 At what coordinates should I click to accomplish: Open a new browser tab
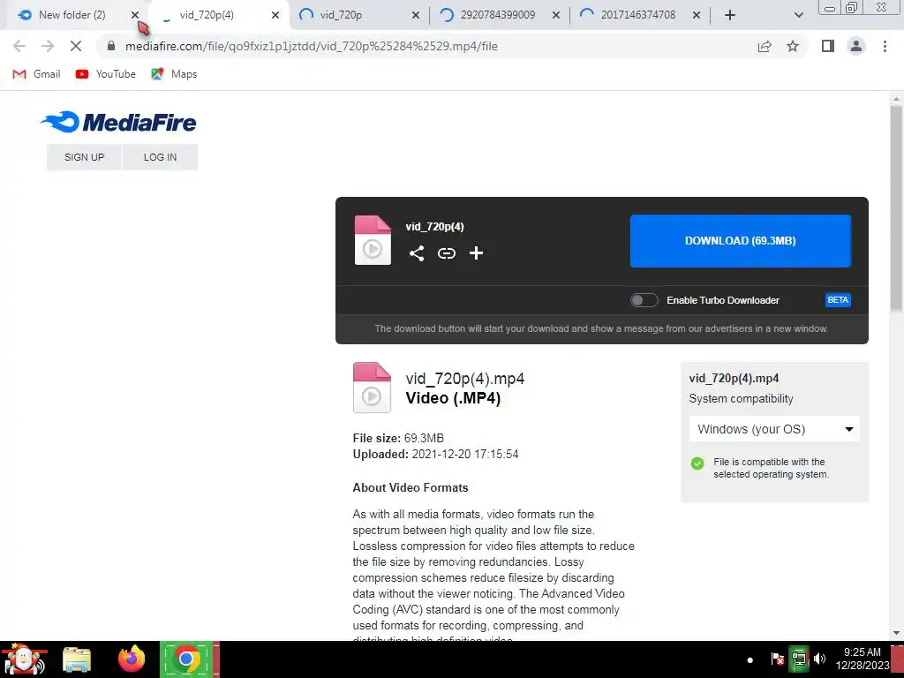coord(730,16)
